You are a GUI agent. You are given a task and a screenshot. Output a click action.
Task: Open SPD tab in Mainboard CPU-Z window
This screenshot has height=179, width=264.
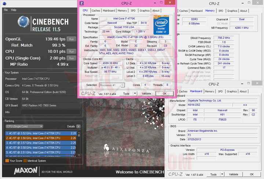tap(220, 92)
